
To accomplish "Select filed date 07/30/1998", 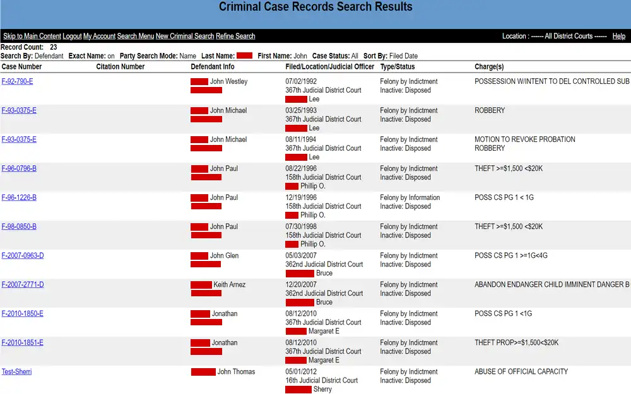I will (x=301, y=226).
